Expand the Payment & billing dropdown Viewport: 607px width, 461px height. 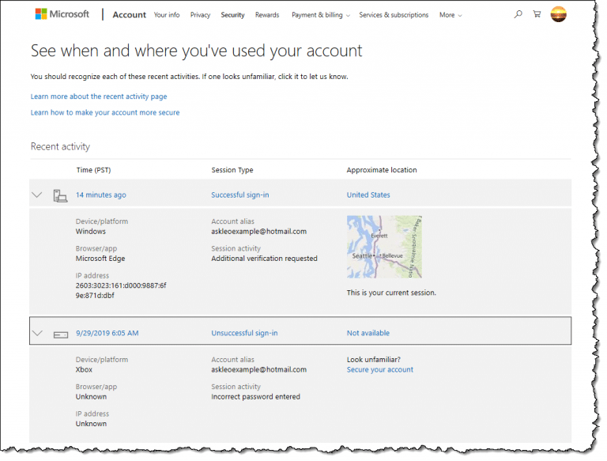(320, 15)
